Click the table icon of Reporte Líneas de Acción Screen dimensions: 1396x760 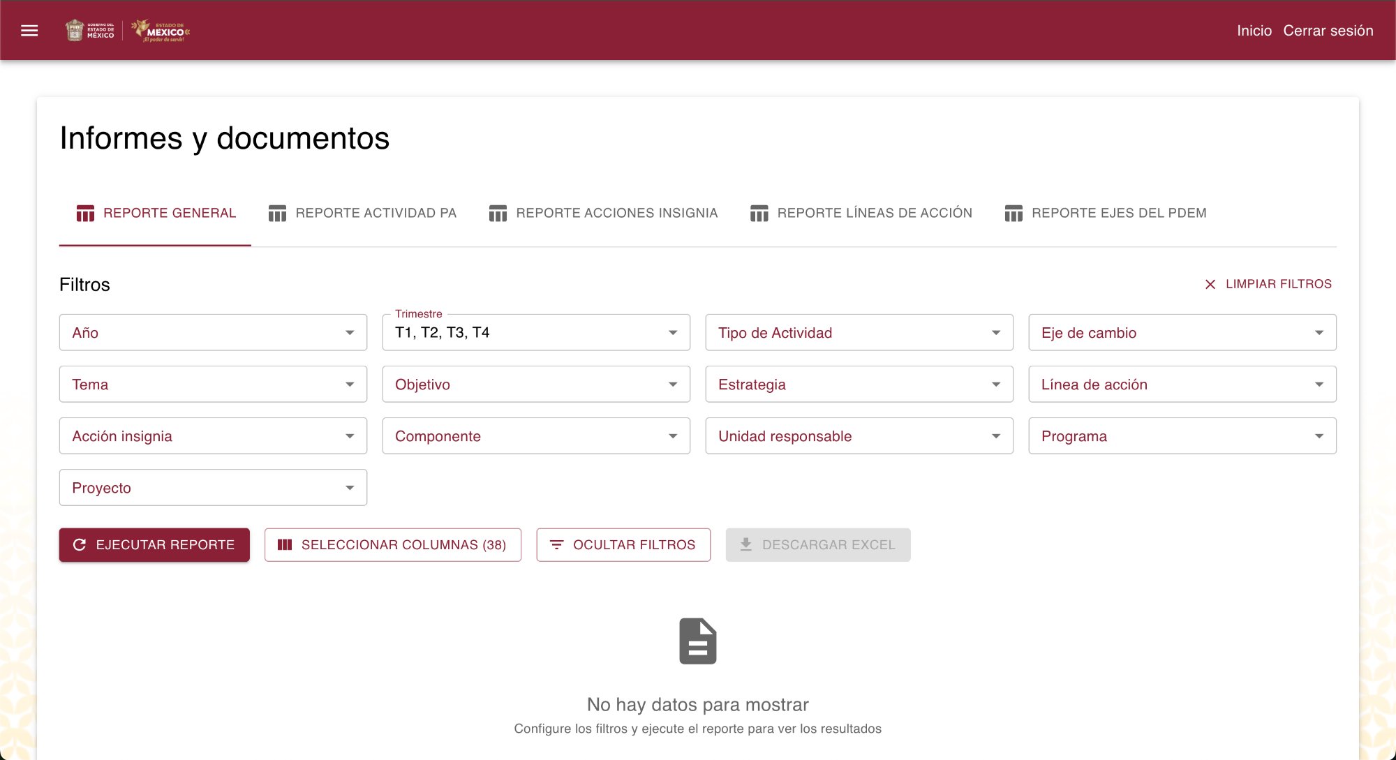(x=759, y=214)
